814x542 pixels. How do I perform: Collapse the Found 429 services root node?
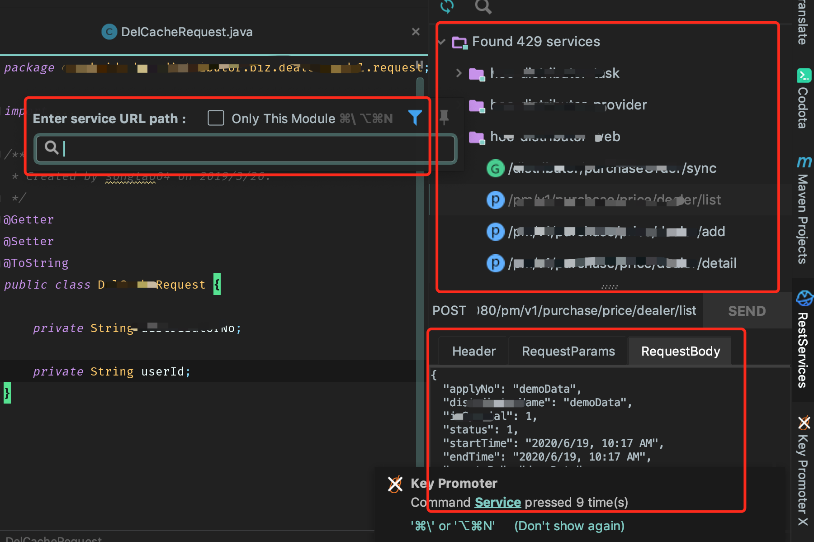[x=441, y=42]
